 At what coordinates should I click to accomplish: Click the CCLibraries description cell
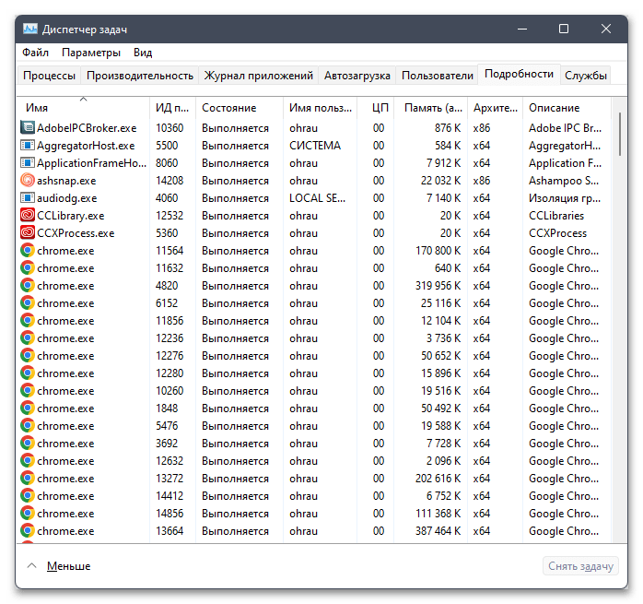[x=556, y=216]
